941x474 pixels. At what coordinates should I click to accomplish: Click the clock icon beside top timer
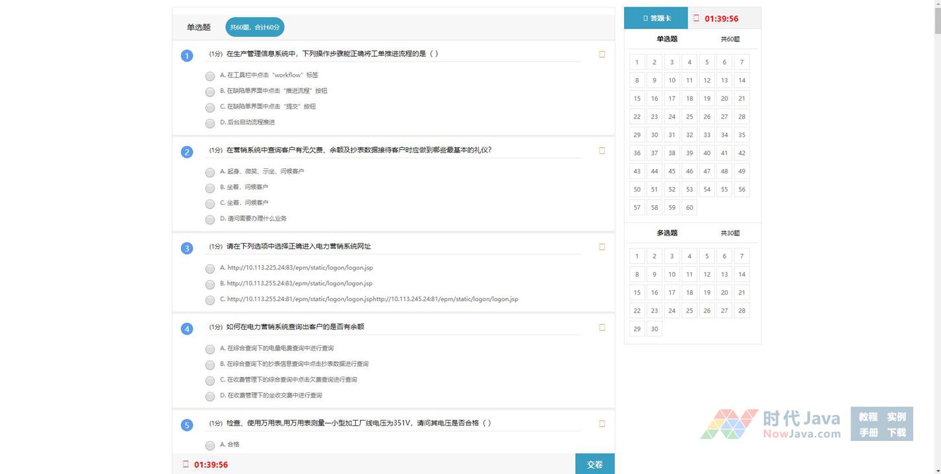click(x=696, y=18)
